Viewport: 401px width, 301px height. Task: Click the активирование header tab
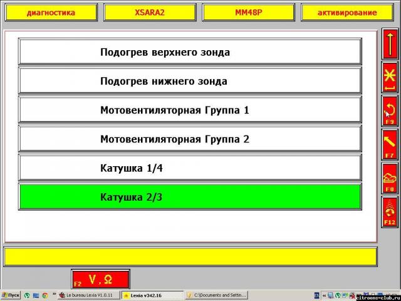point(347,13)
